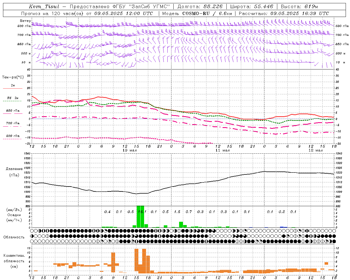Click the 'Осадки' precipitation label

[14, 215]
